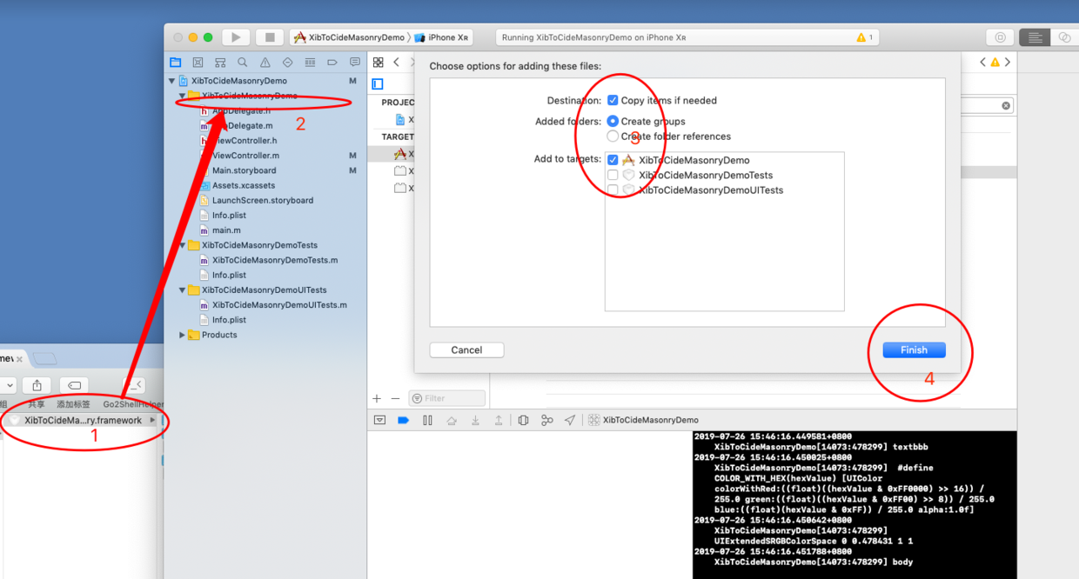The width and height of the screenshot is (1079, 579).
Task: Open the Issue navigator
Action: tap(265, 63)
